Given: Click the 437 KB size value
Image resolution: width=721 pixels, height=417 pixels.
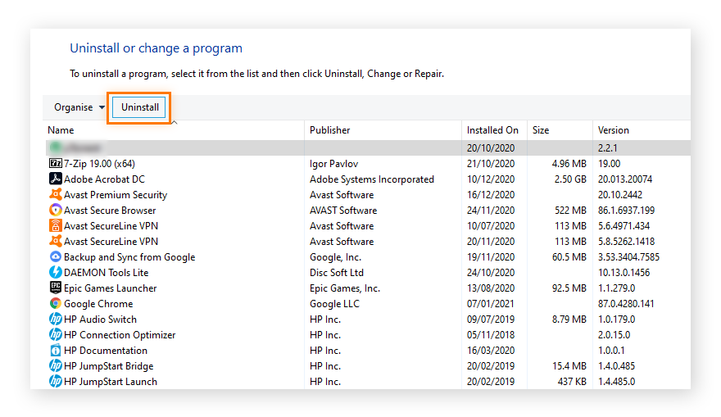Looking at the screenshot, I should point(572,382).
